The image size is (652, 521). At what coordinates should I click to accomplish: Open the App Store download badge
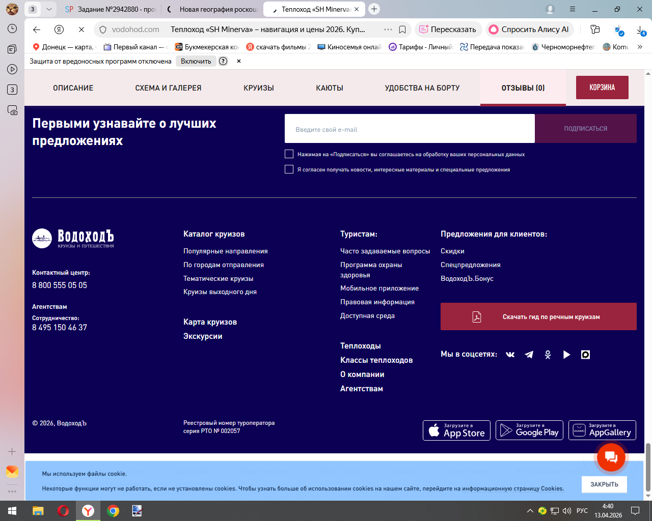(456, 430)
